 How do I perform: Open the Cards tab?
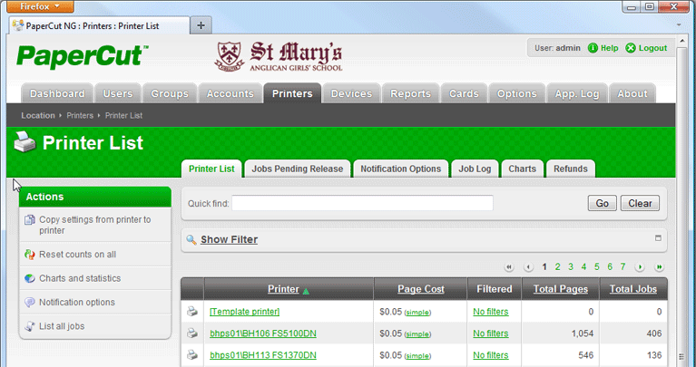click(x=464, y=93)
